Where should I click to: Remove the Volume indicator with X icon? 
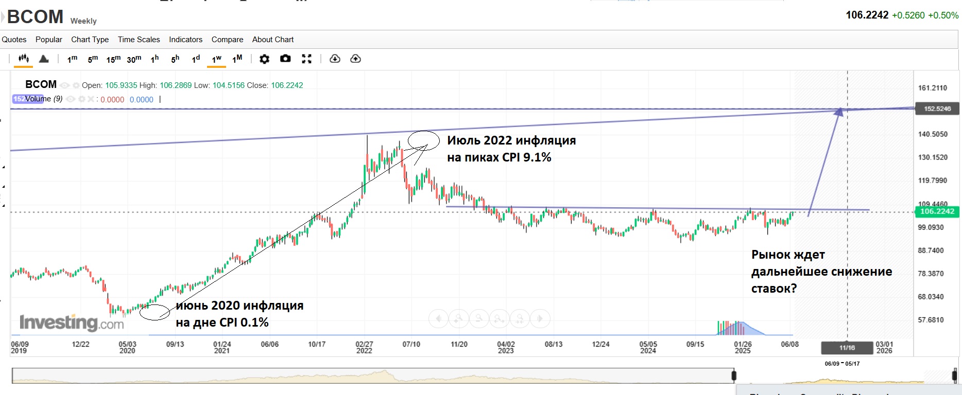(x=91, y=99)
